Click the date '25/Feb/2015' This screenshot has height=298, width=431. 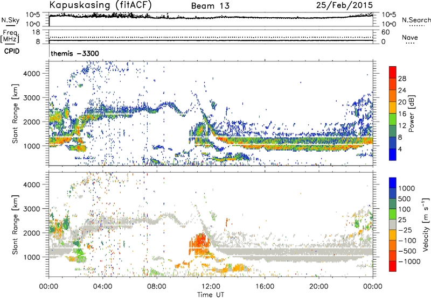(x=344, y=5)
